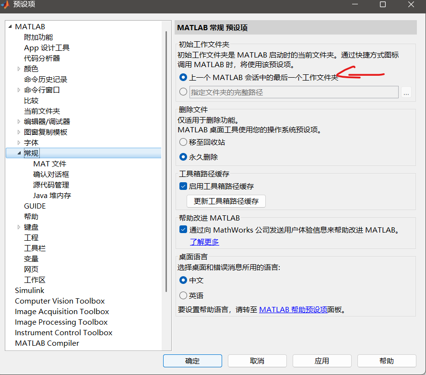
Task: Select 变量 tree item
Action: click(31, 259)
